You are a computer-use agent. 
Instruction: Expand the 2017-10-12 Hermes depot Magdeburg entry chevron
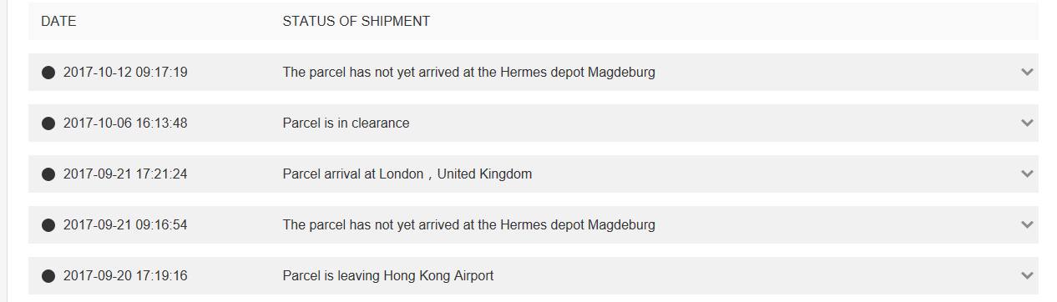click(1027, 73)
